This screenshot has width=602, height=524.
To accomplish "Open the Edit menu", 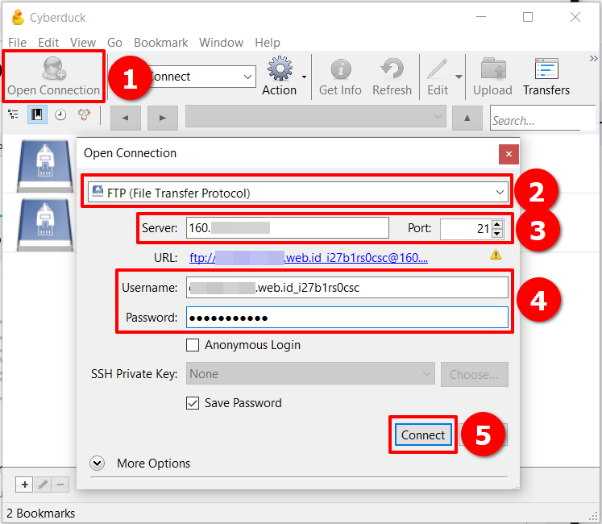I will [48, 42].
